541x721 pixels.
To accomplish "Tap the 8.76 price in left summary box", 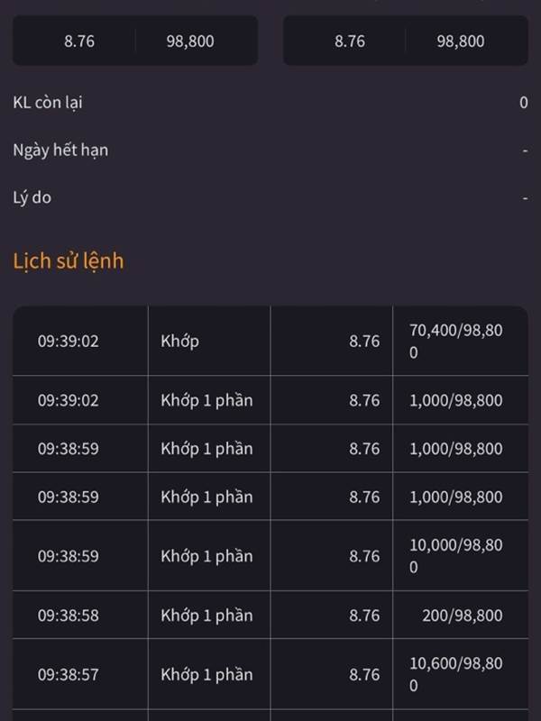I will [79, 41].
